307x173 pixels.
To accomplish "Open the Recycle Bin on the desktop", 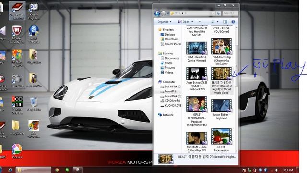I will click(x=34, y=104).
